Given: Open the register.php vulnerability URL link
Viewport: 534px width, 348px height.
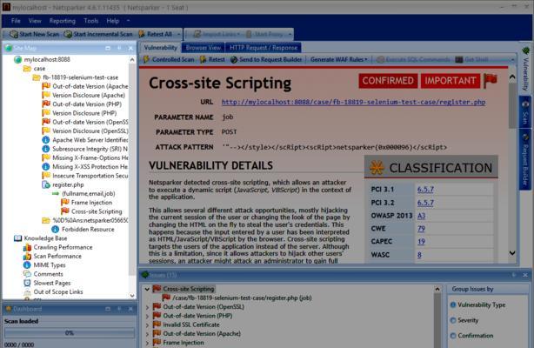Looking at the screenshot, I should (x=353, y=102).
